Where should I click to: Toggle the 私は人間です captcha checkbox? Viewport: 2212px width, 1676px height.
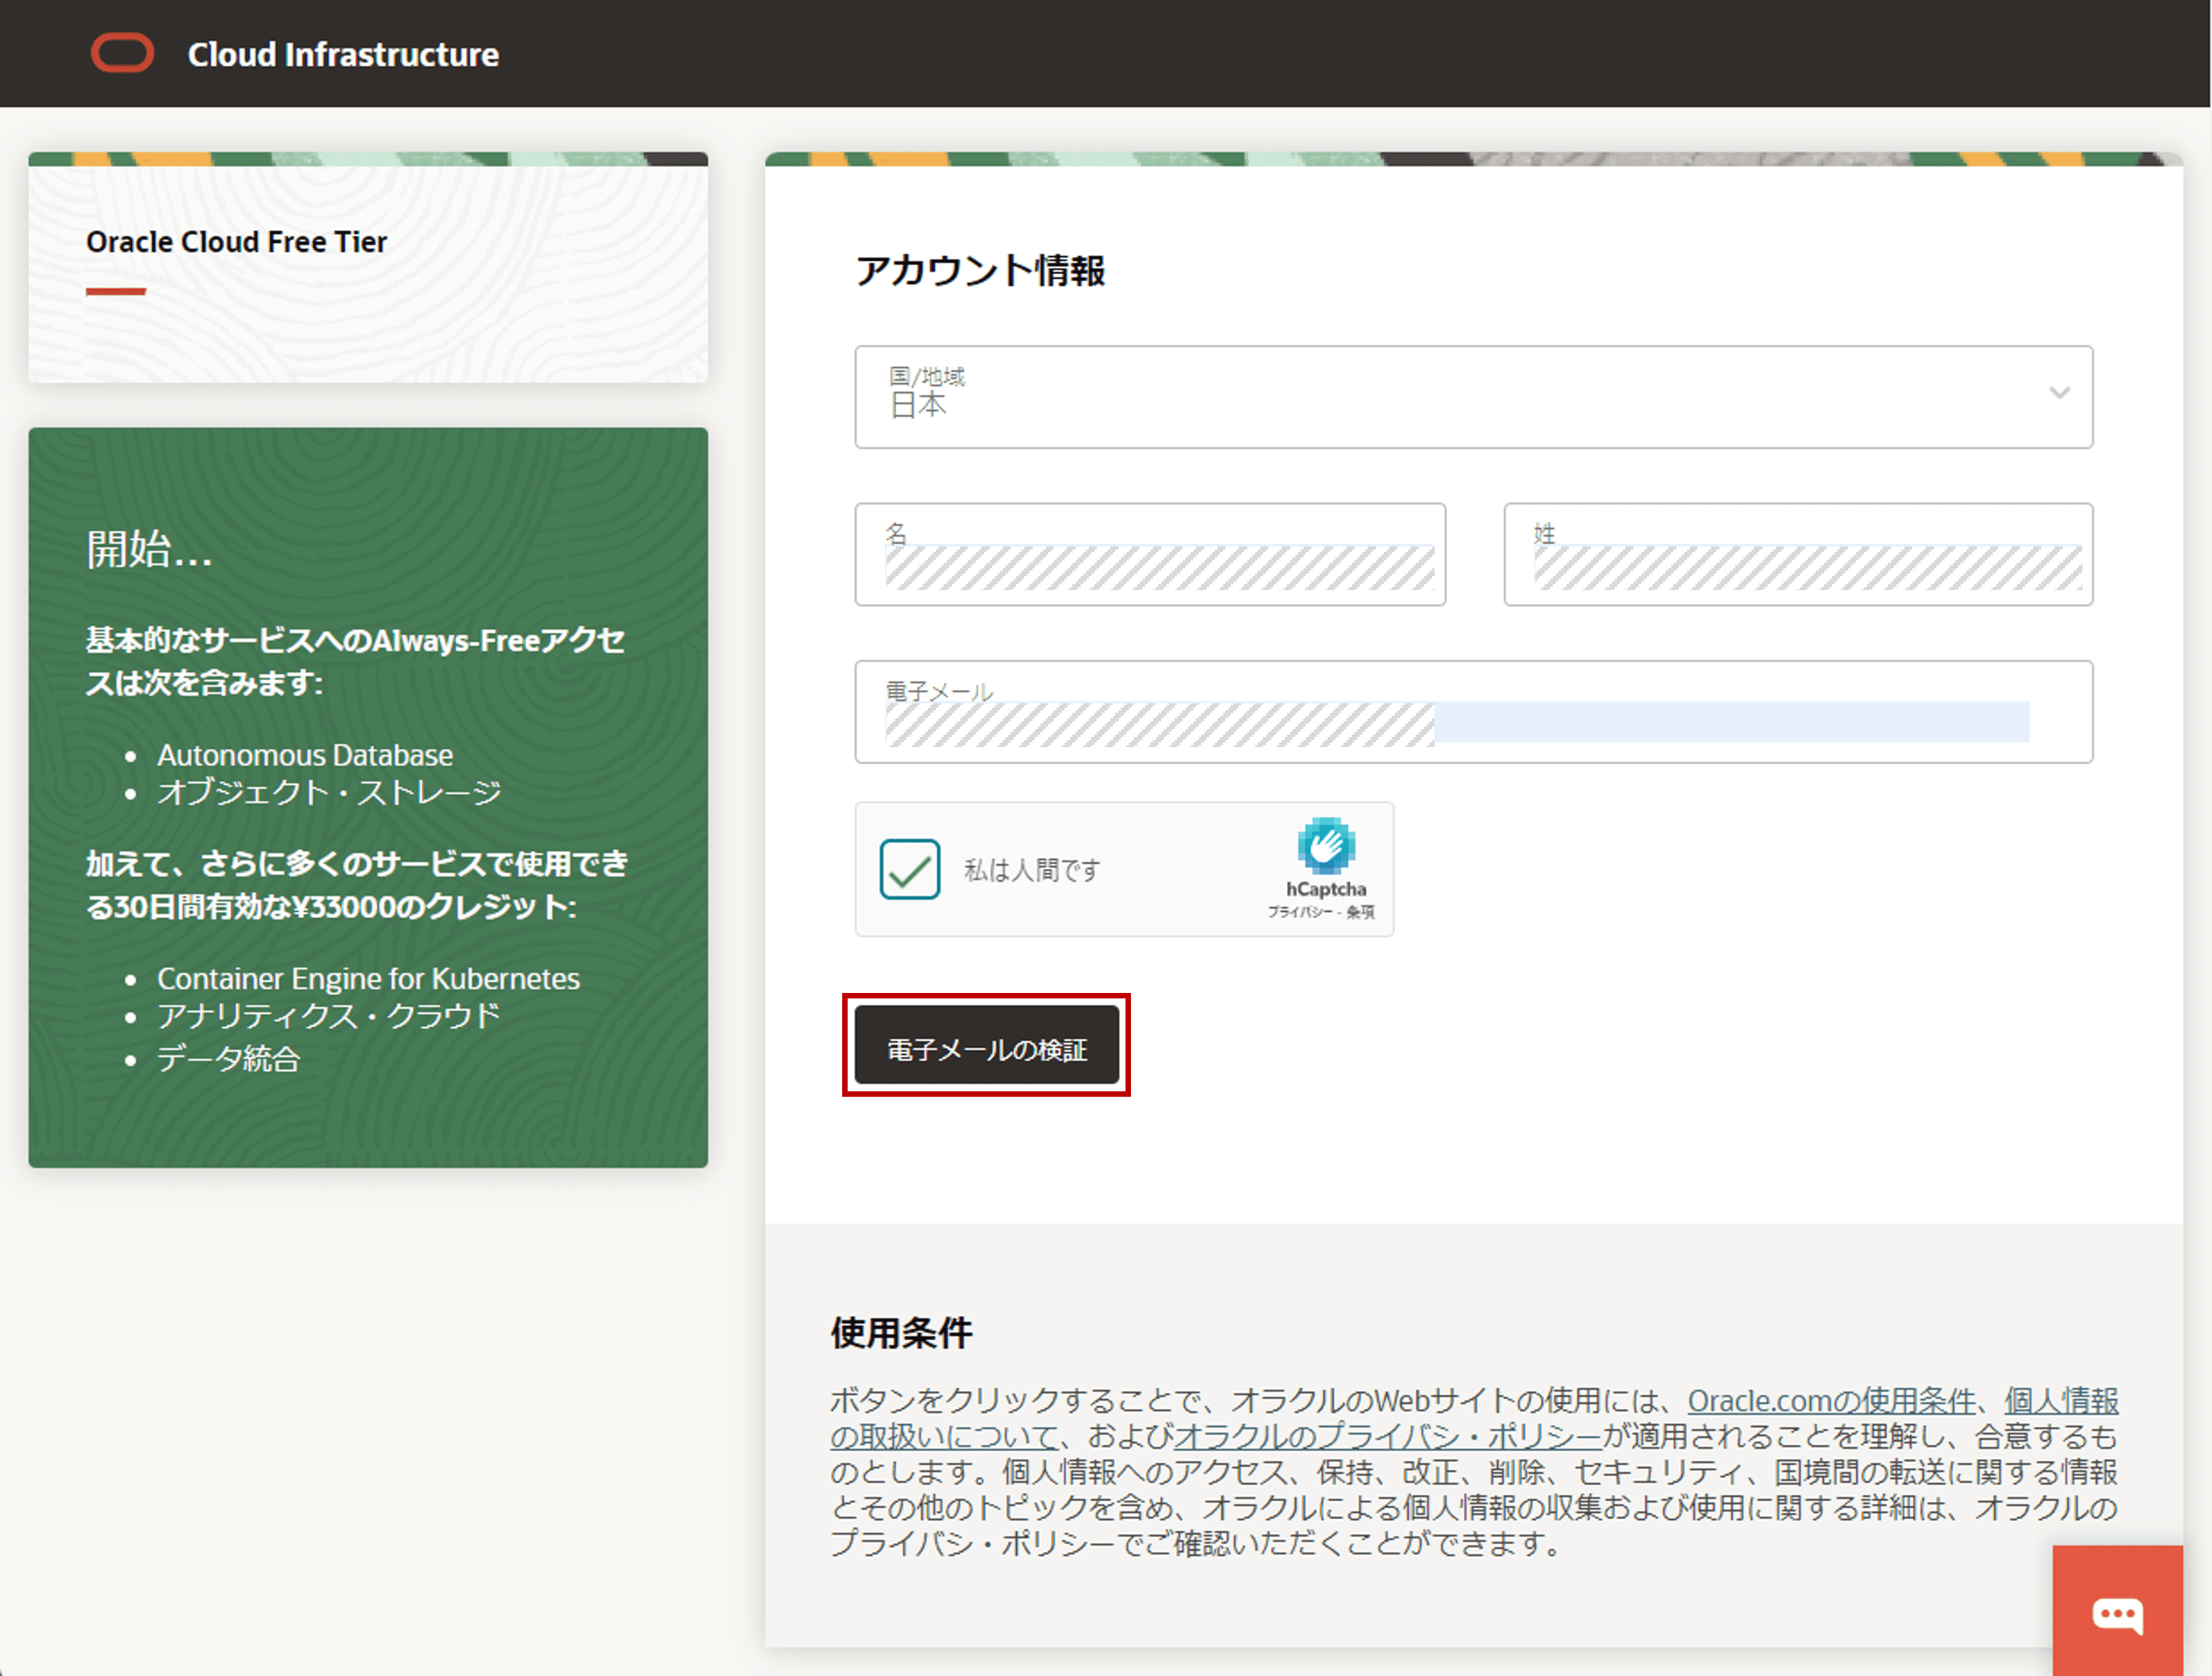point(909,868)
